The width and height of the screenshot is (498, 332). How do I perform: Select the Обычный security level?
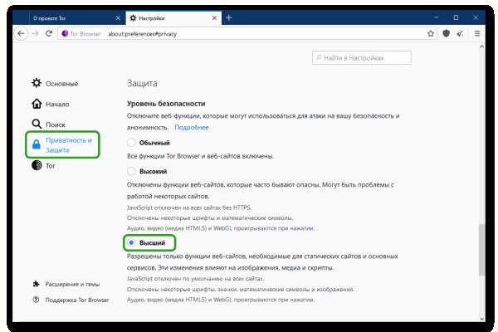[131, 143]
